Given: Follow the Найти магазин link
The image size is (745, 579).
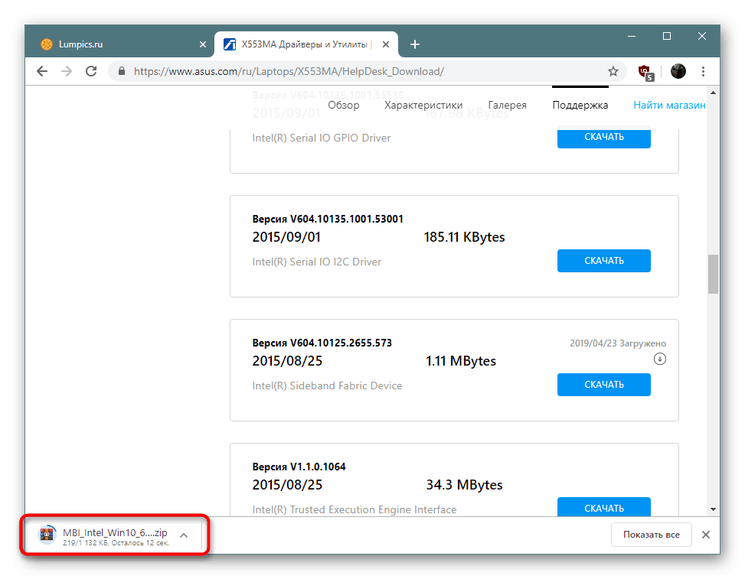Looking at the screenshot, I should 669,105.
